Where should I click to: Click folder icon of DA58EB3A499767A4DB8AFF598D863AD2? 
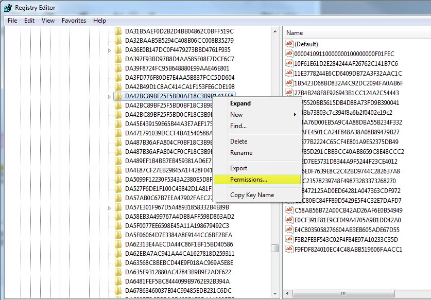pyautogui.click(x=118, y=216)
